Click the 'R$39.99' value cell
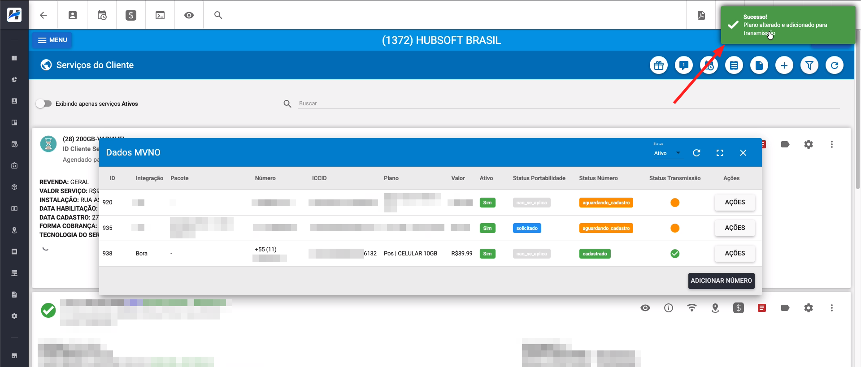The width and height of the screenshot is (861, 367). pyautogui.click(x=462, y=254)
